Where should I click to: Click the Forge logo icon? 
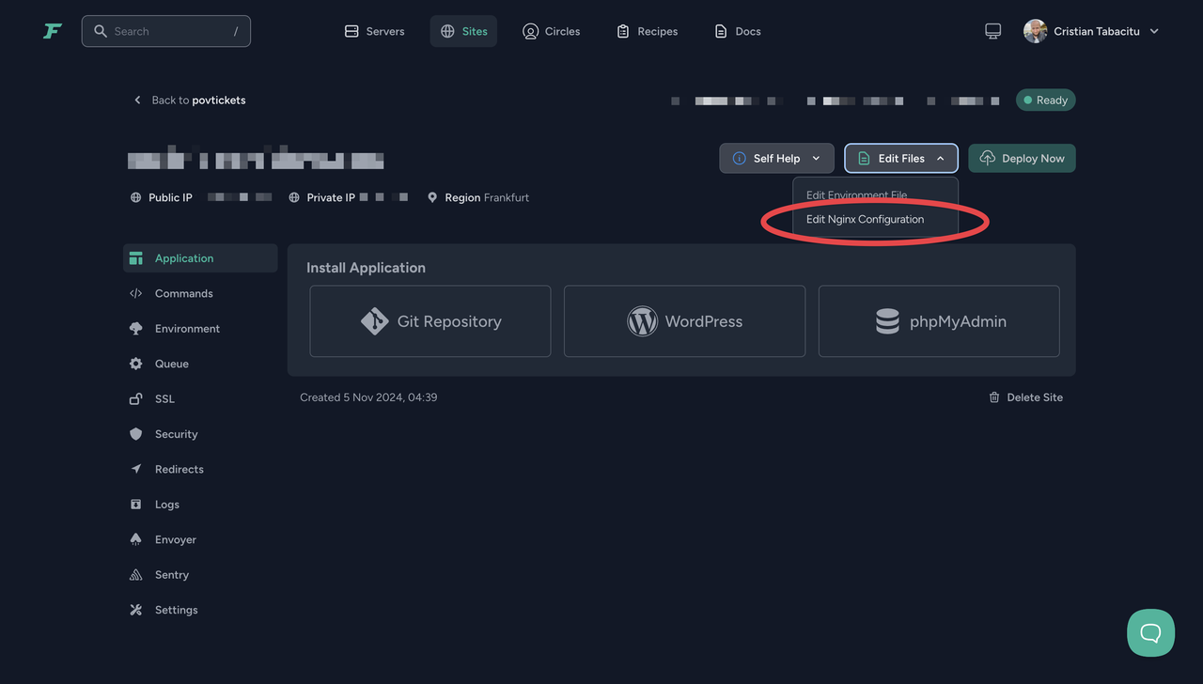52,31
